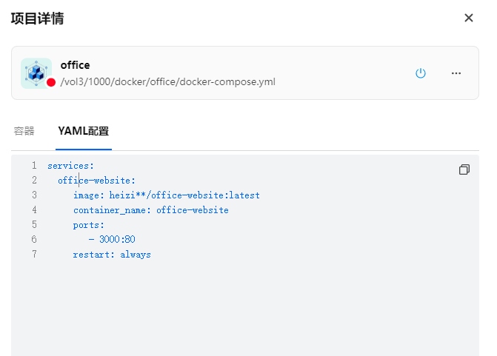Click the ports: line in editor
Image resolution: width=497 pixels, height=356 pixels.
89,225
